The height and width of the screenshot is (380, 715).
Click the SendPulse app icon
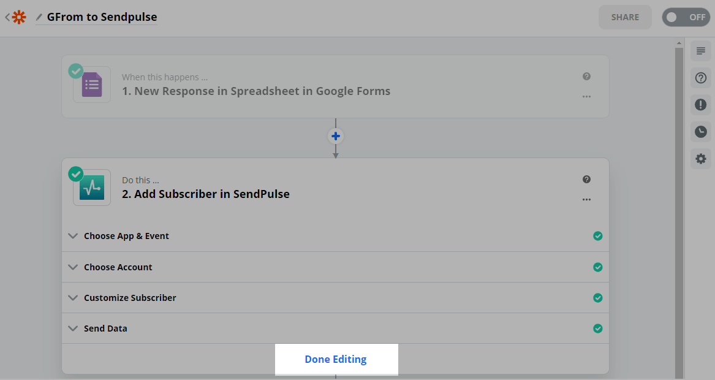point(92,188)
